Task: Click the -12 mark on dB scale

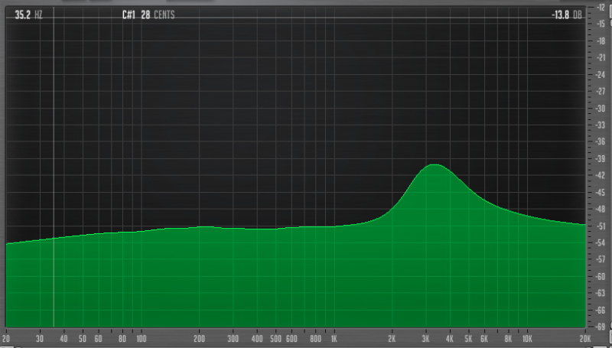Action: pos(601,6)
